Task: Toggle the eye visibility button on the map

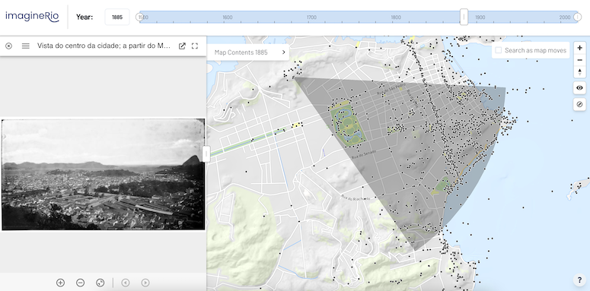Action: (580, 88)
